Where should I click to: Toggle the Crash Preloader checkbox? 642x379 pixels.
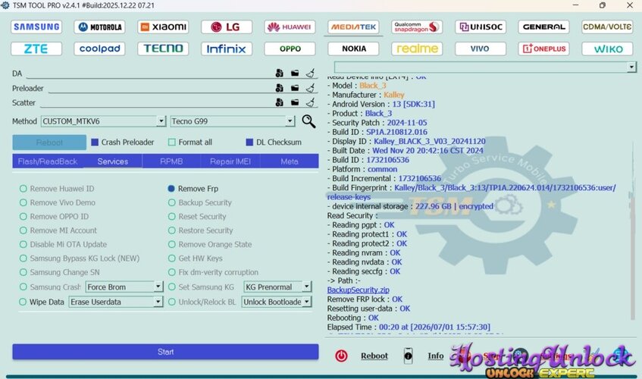click(95, 142)
